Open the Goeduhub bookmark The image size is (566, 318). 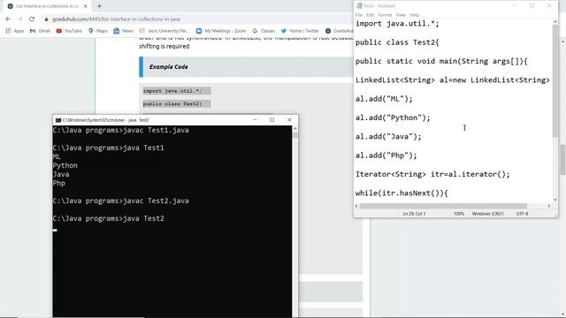coord(339,31)
